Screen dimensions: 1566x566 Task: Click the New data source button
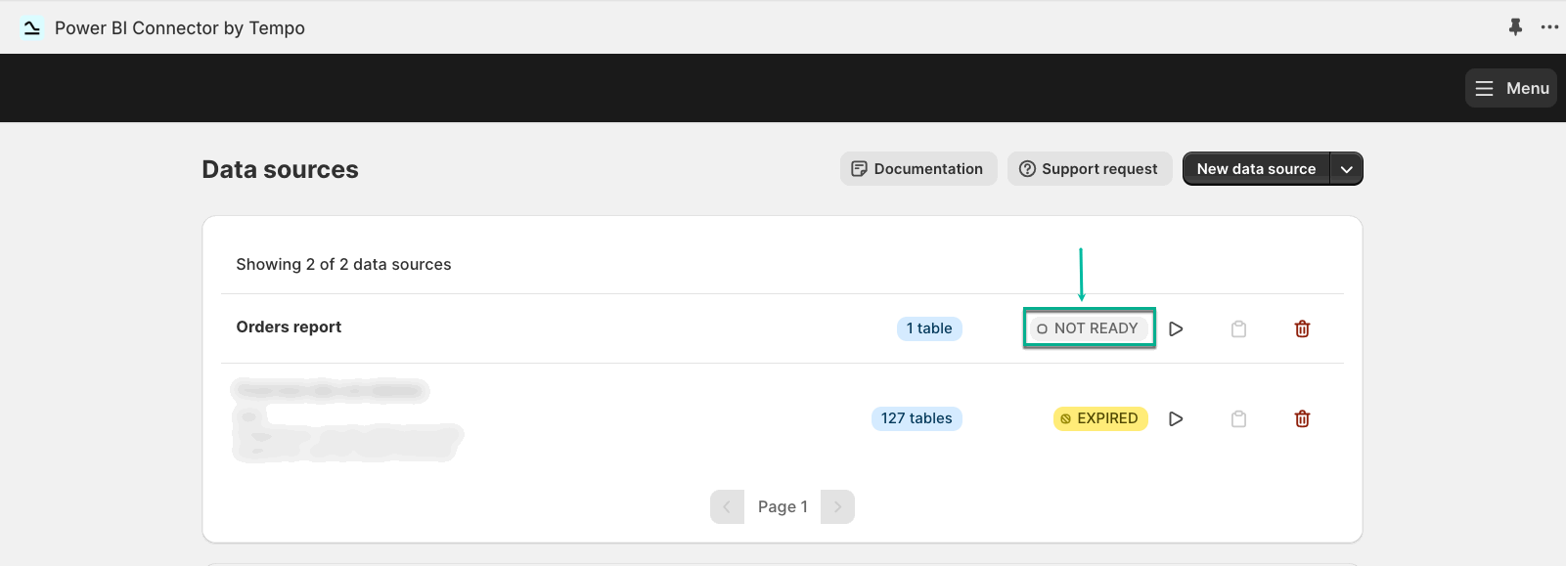1256,169
